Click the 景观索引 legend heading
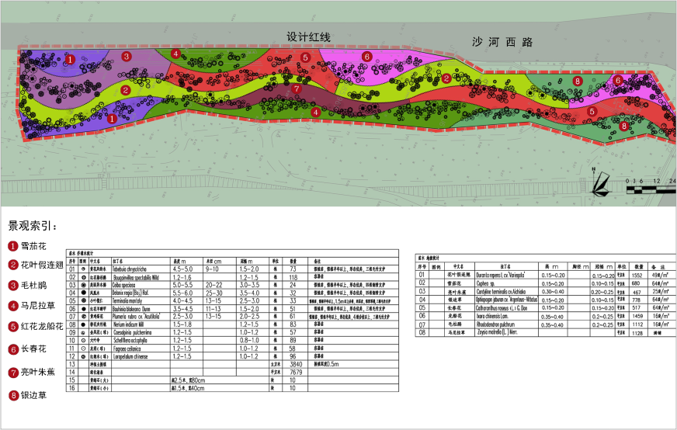 tap(32, 226)
